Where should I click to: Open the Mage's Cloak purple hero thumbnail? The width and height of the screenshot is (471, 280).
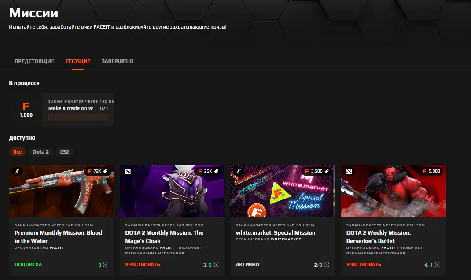click(x=172, y=191)
